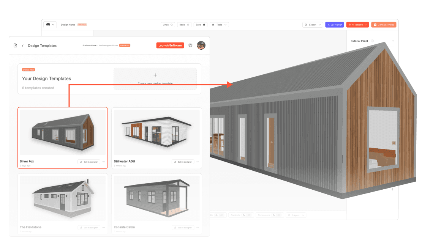Screen dimensions: 433x239
Task: Switch the Cabinets toggle to Off
Action: click(249, 215)
